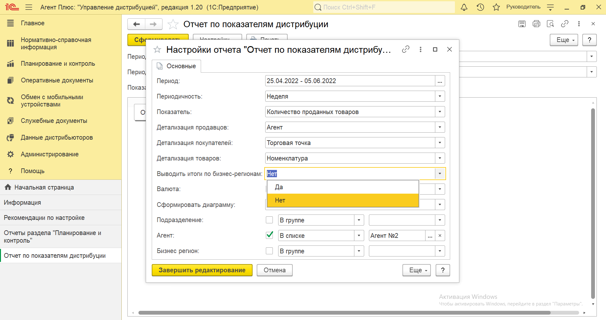Switch to the Основные tab
The width and height of the screenshot is (606, 320).
click(x=176, y=66)
